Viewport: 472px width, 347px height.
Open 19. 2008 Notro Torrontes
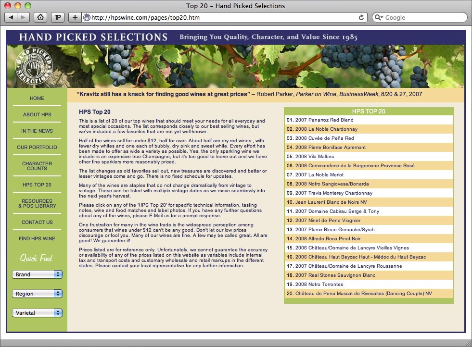tap(369, 284)
